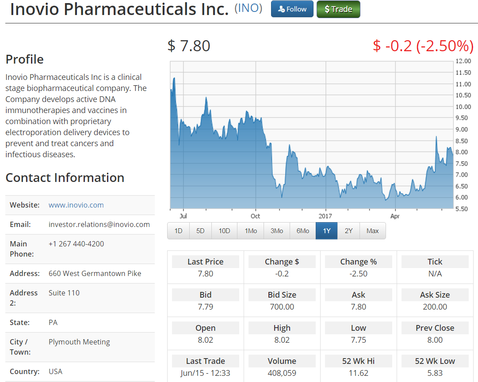Switch chart to 1Mo range
Screen dimensions: 478x382
point(251,231)
